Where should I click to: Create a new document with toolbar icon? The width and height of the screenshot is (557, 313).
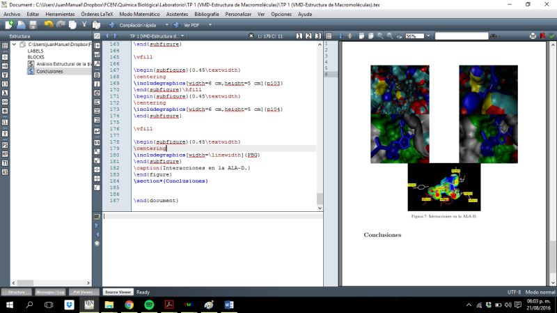point(9,25)
